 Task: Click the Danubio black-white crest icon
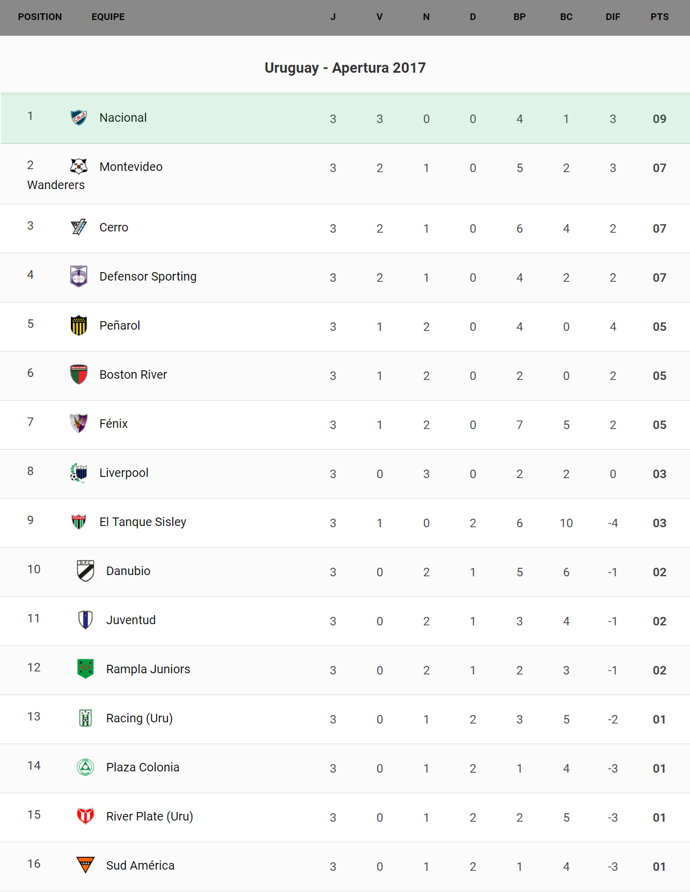[x=85, y=571]
